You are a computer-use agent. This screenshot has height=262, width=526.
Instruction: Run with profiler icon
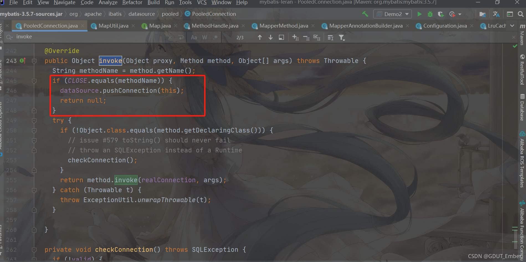click(452, 14)
